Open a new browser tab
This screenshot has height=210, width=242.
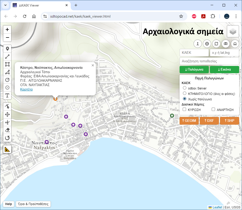tap(76, 5)
